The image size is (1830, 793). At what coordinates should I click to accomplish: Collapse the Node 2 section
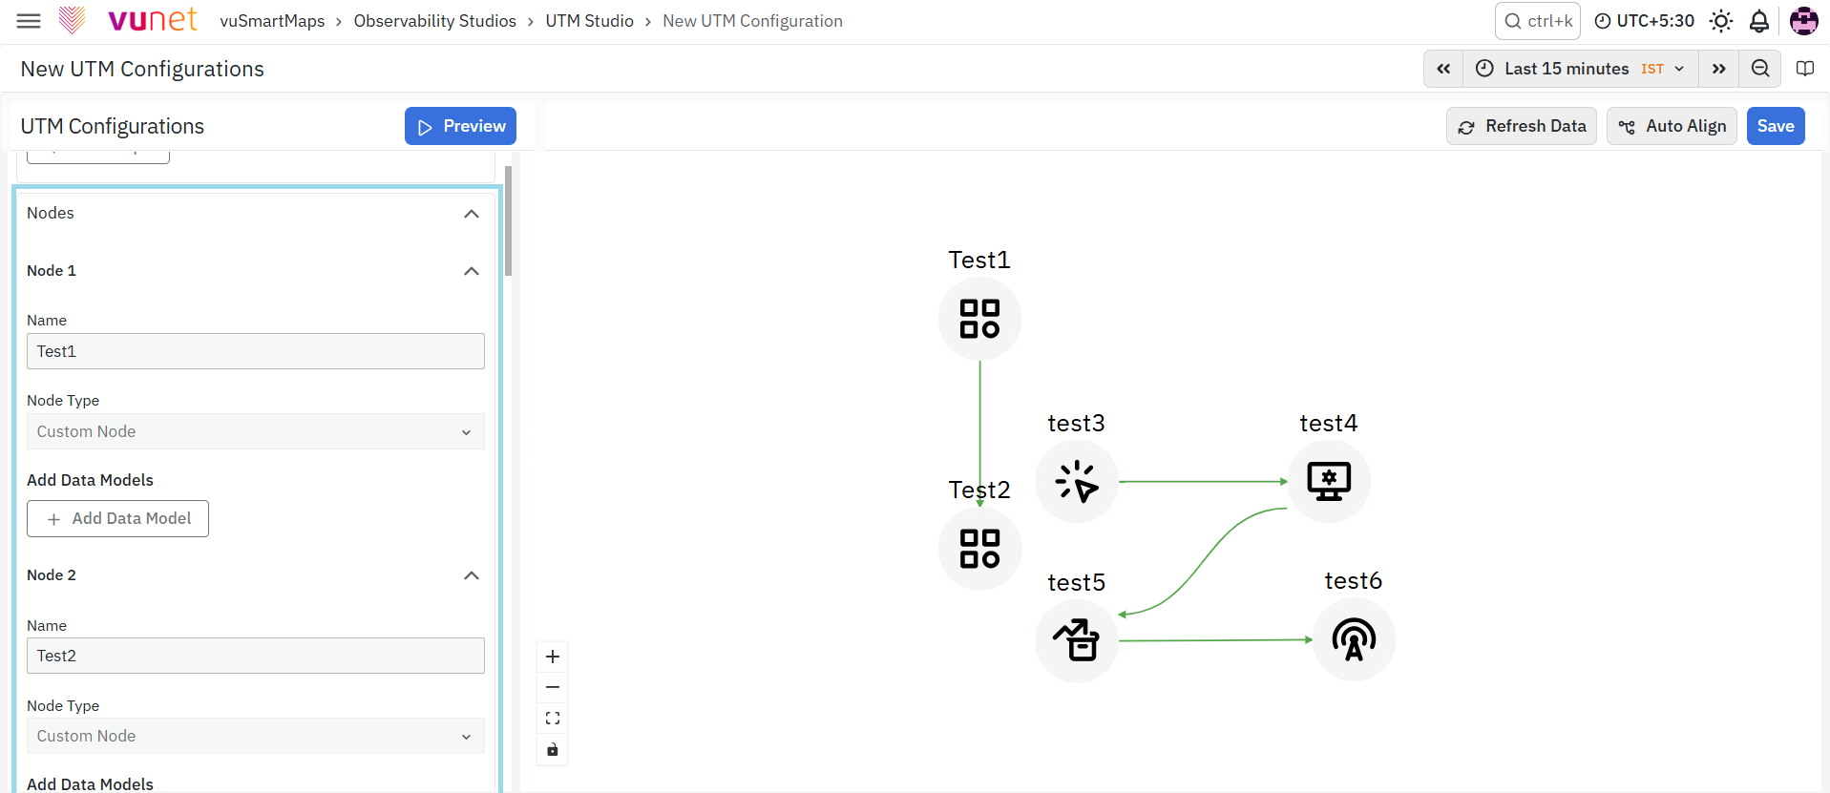pos(472,575)
